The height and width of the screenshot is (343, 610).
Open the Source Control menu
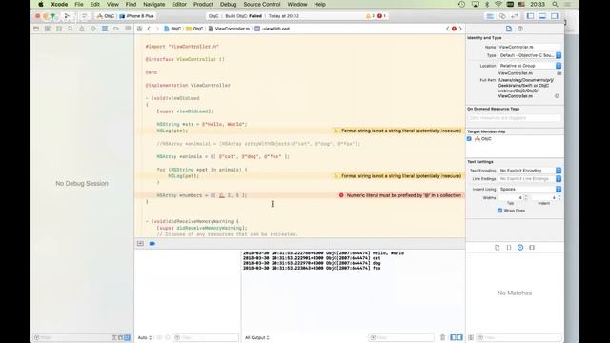point(262,4)
